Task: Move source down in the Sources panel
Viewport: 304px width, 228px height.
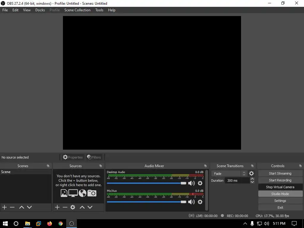Action: coord(90,207)
